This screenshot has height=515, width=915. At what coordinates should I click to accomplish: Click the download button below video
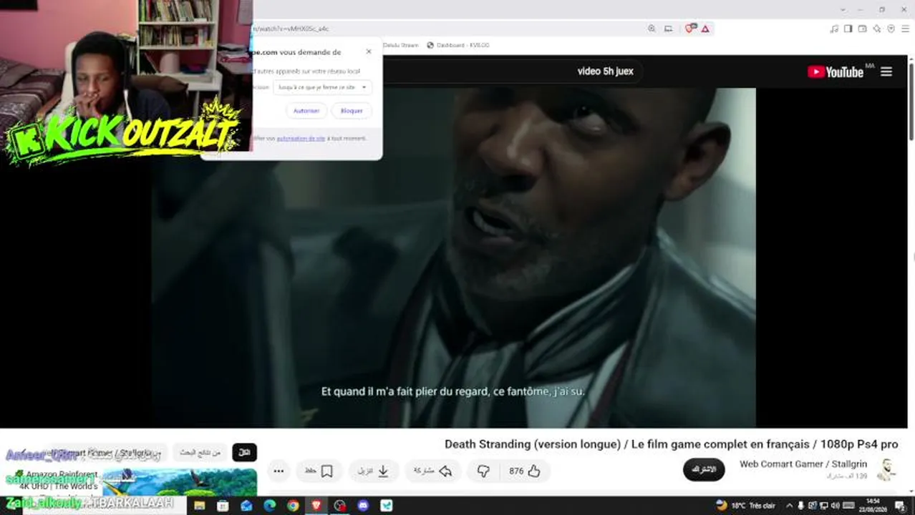tap(374, 471)
